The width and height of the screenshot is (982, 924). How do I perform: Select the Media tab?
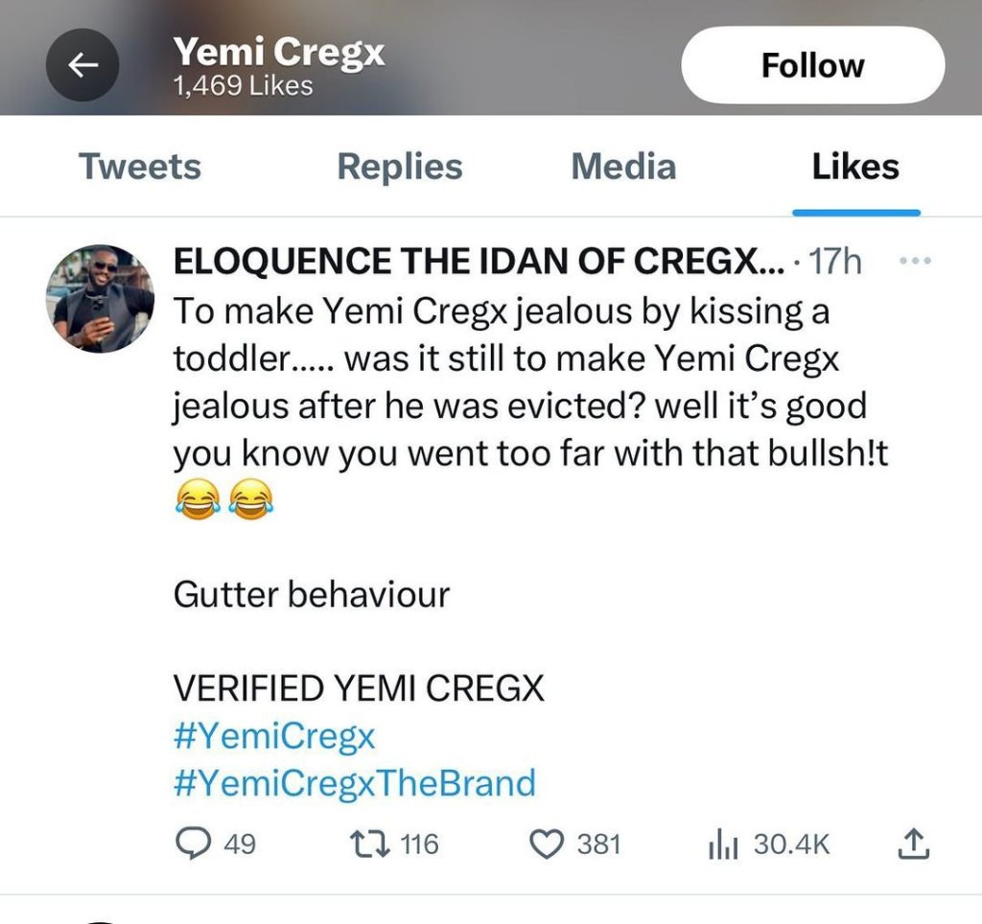pos(623,167)
